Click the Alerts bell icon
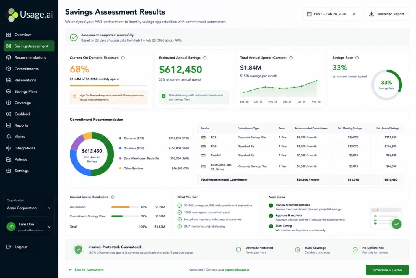Viewport: 416px width, 278px height. click(x=9, y=137)
